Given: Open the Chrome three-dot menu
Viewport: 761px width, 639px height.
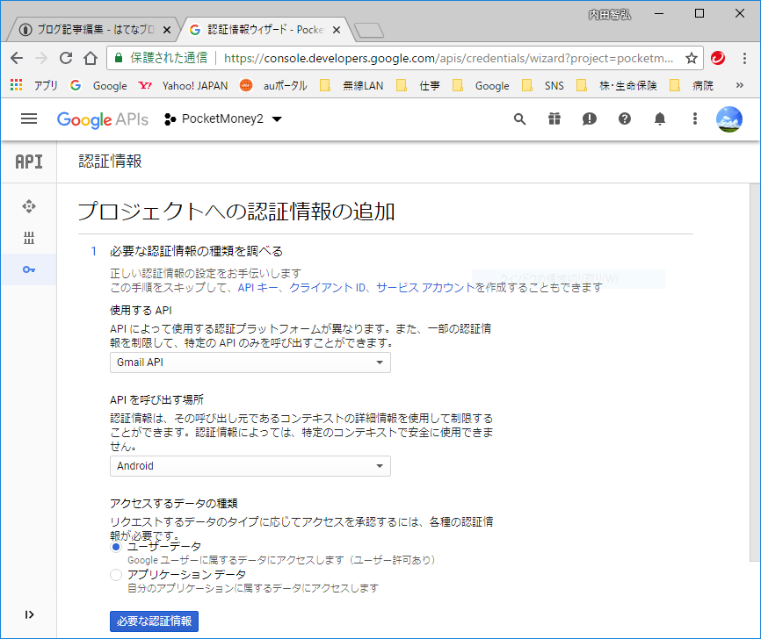Looking at the screenshot, I should [x=744, y=58].
